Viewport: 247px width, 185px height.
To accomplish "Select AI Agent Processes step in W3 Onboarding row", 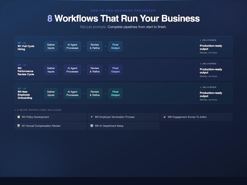I will point(72,93).
